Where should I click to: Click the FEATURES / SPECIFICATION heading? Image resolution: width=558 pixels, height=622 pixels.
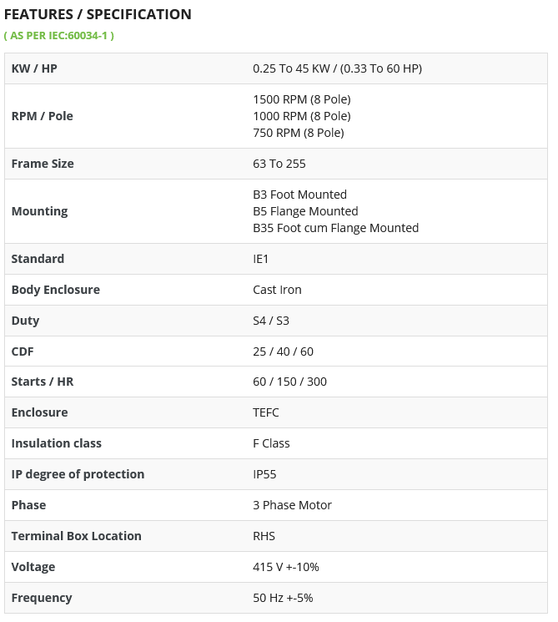pyautogui.click(x=98, y=14)
